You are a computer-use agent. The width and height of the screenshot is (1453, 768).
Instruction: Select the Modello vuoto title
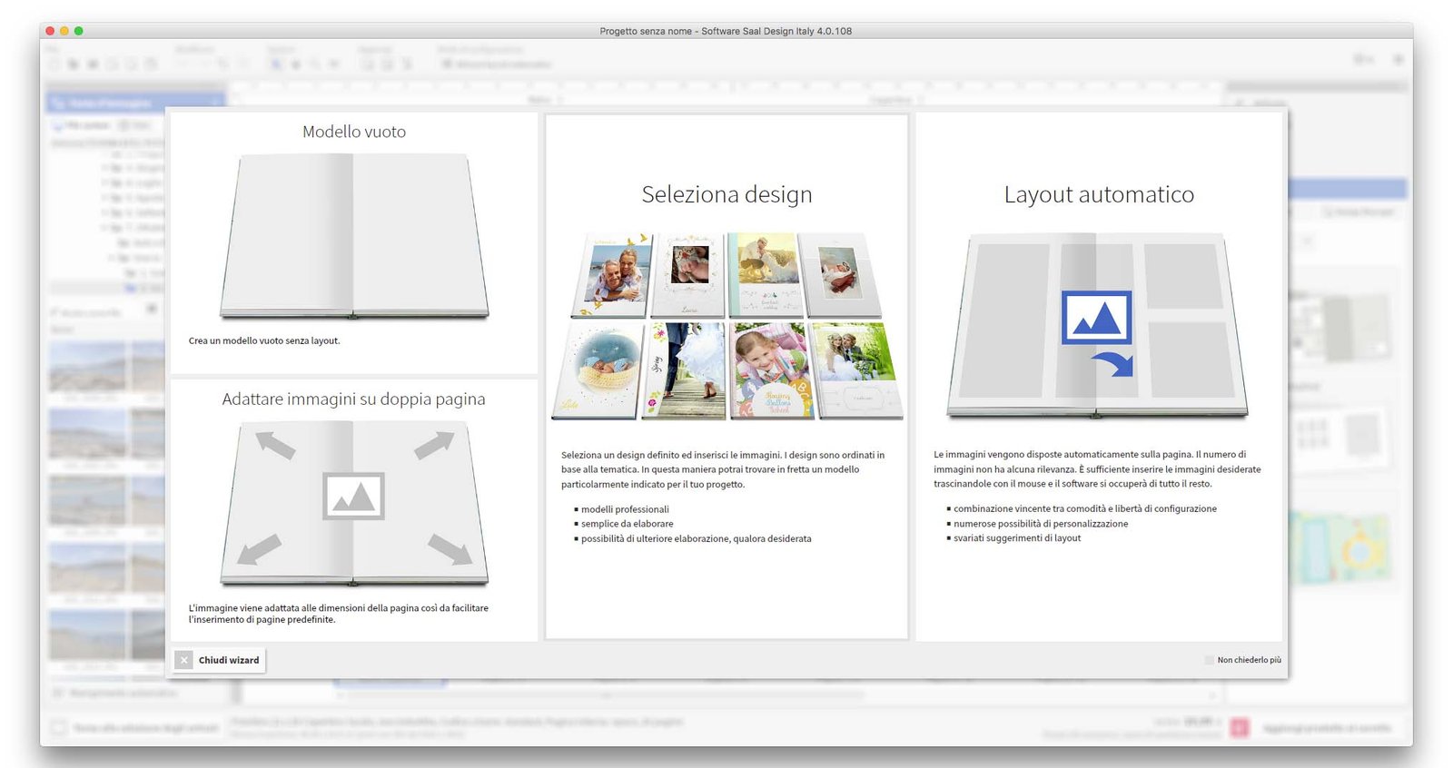point(354,132)
